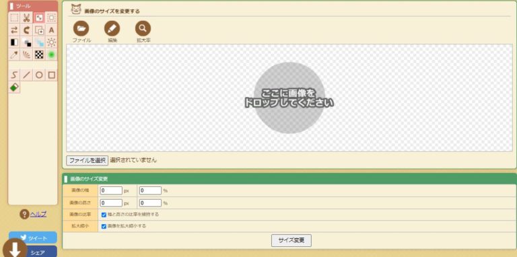Select the black and white monochrome tool
Viewport: 517px width, 257px height.
pyautogui.click(x=14, y=42)
